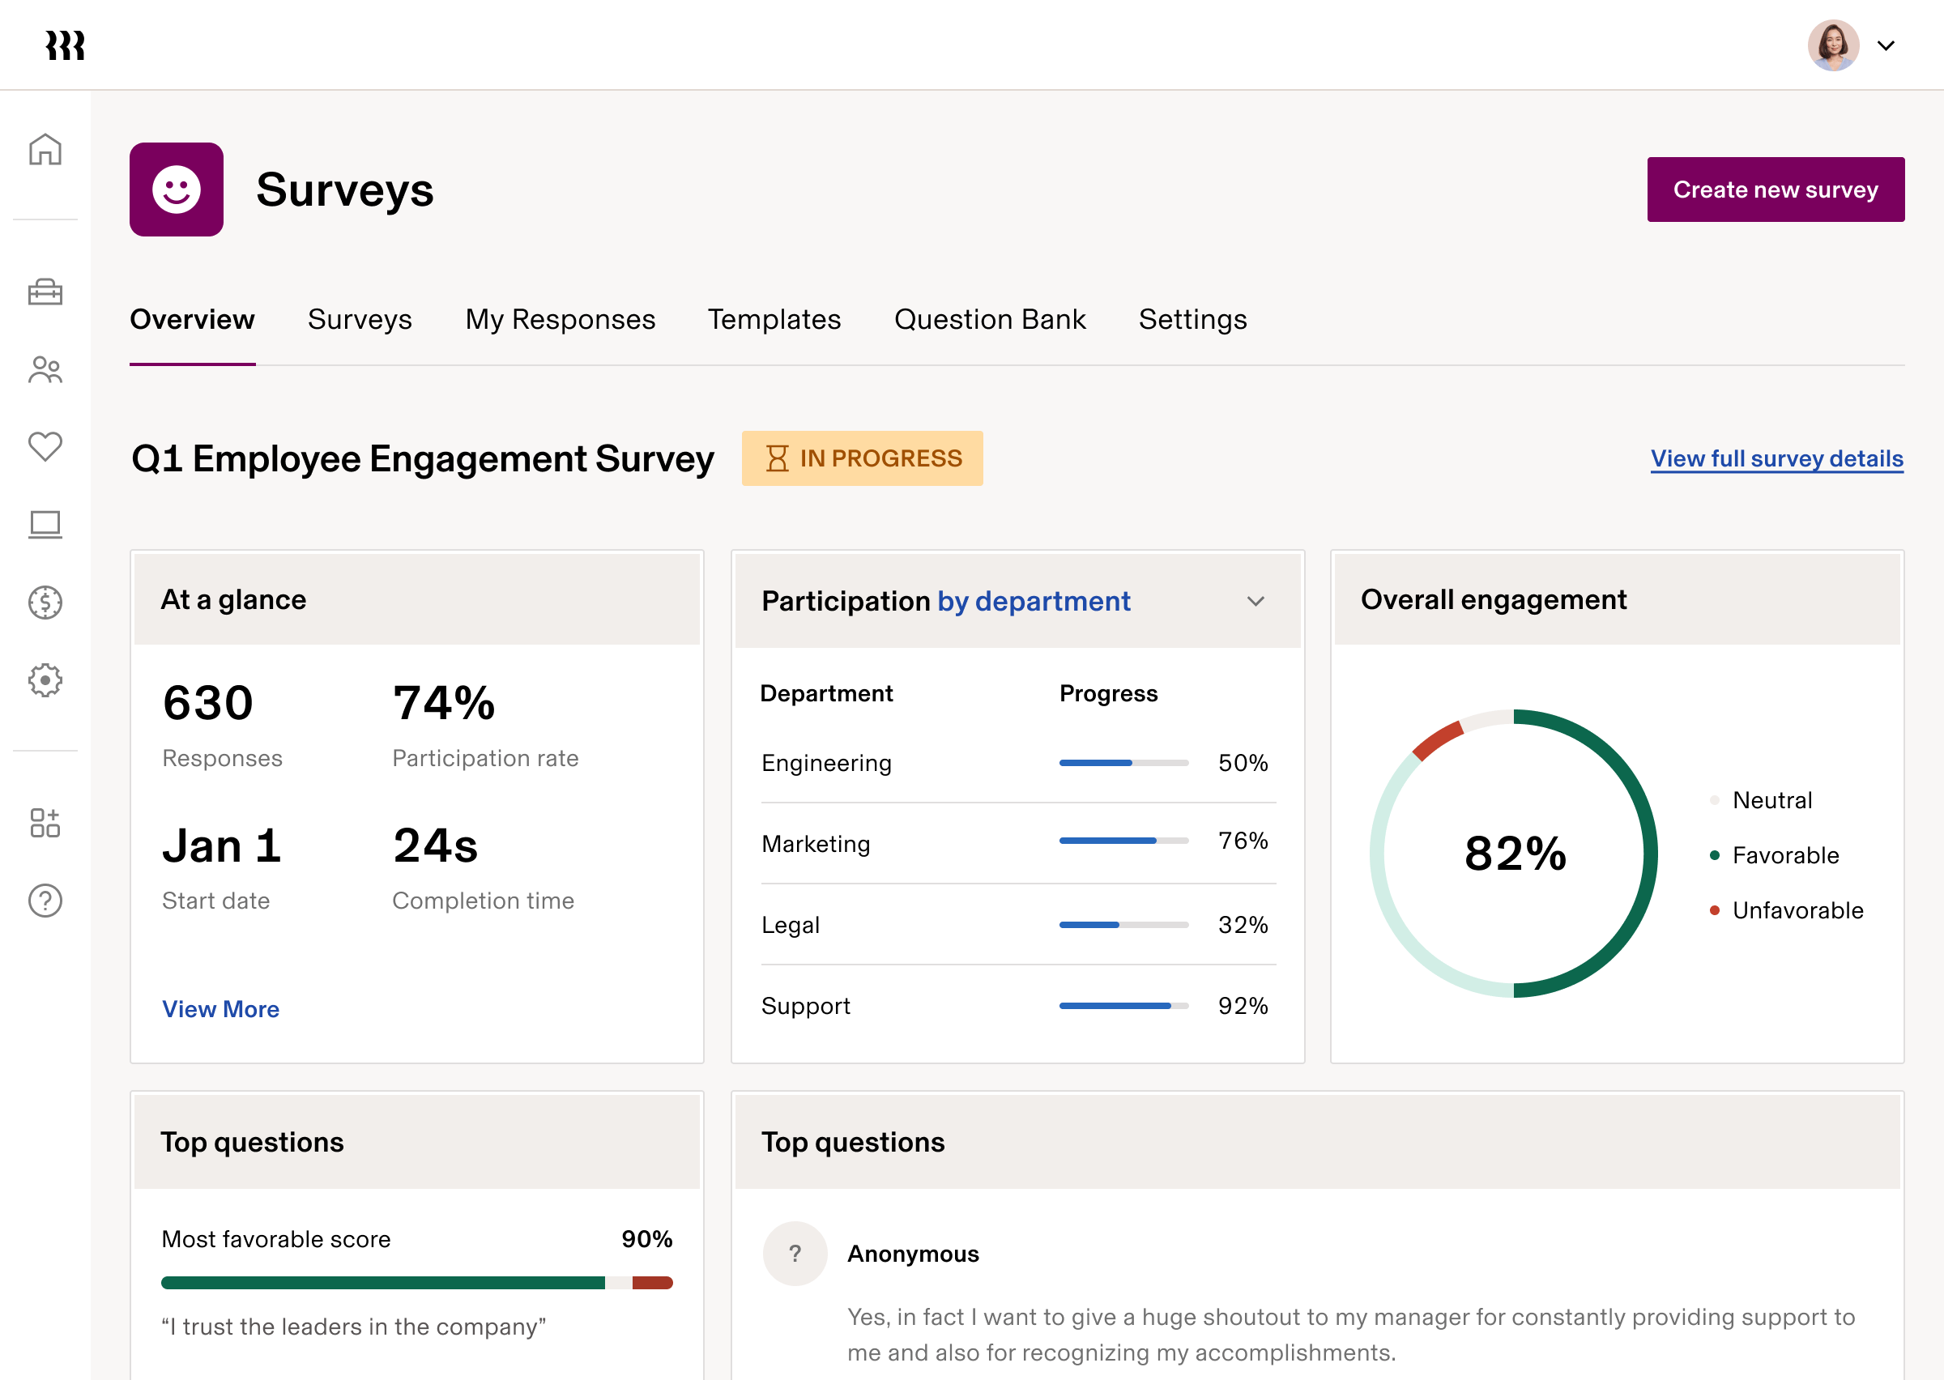
Task: Open the dollar payroll icon in sidebar
Action: [45, 603]
